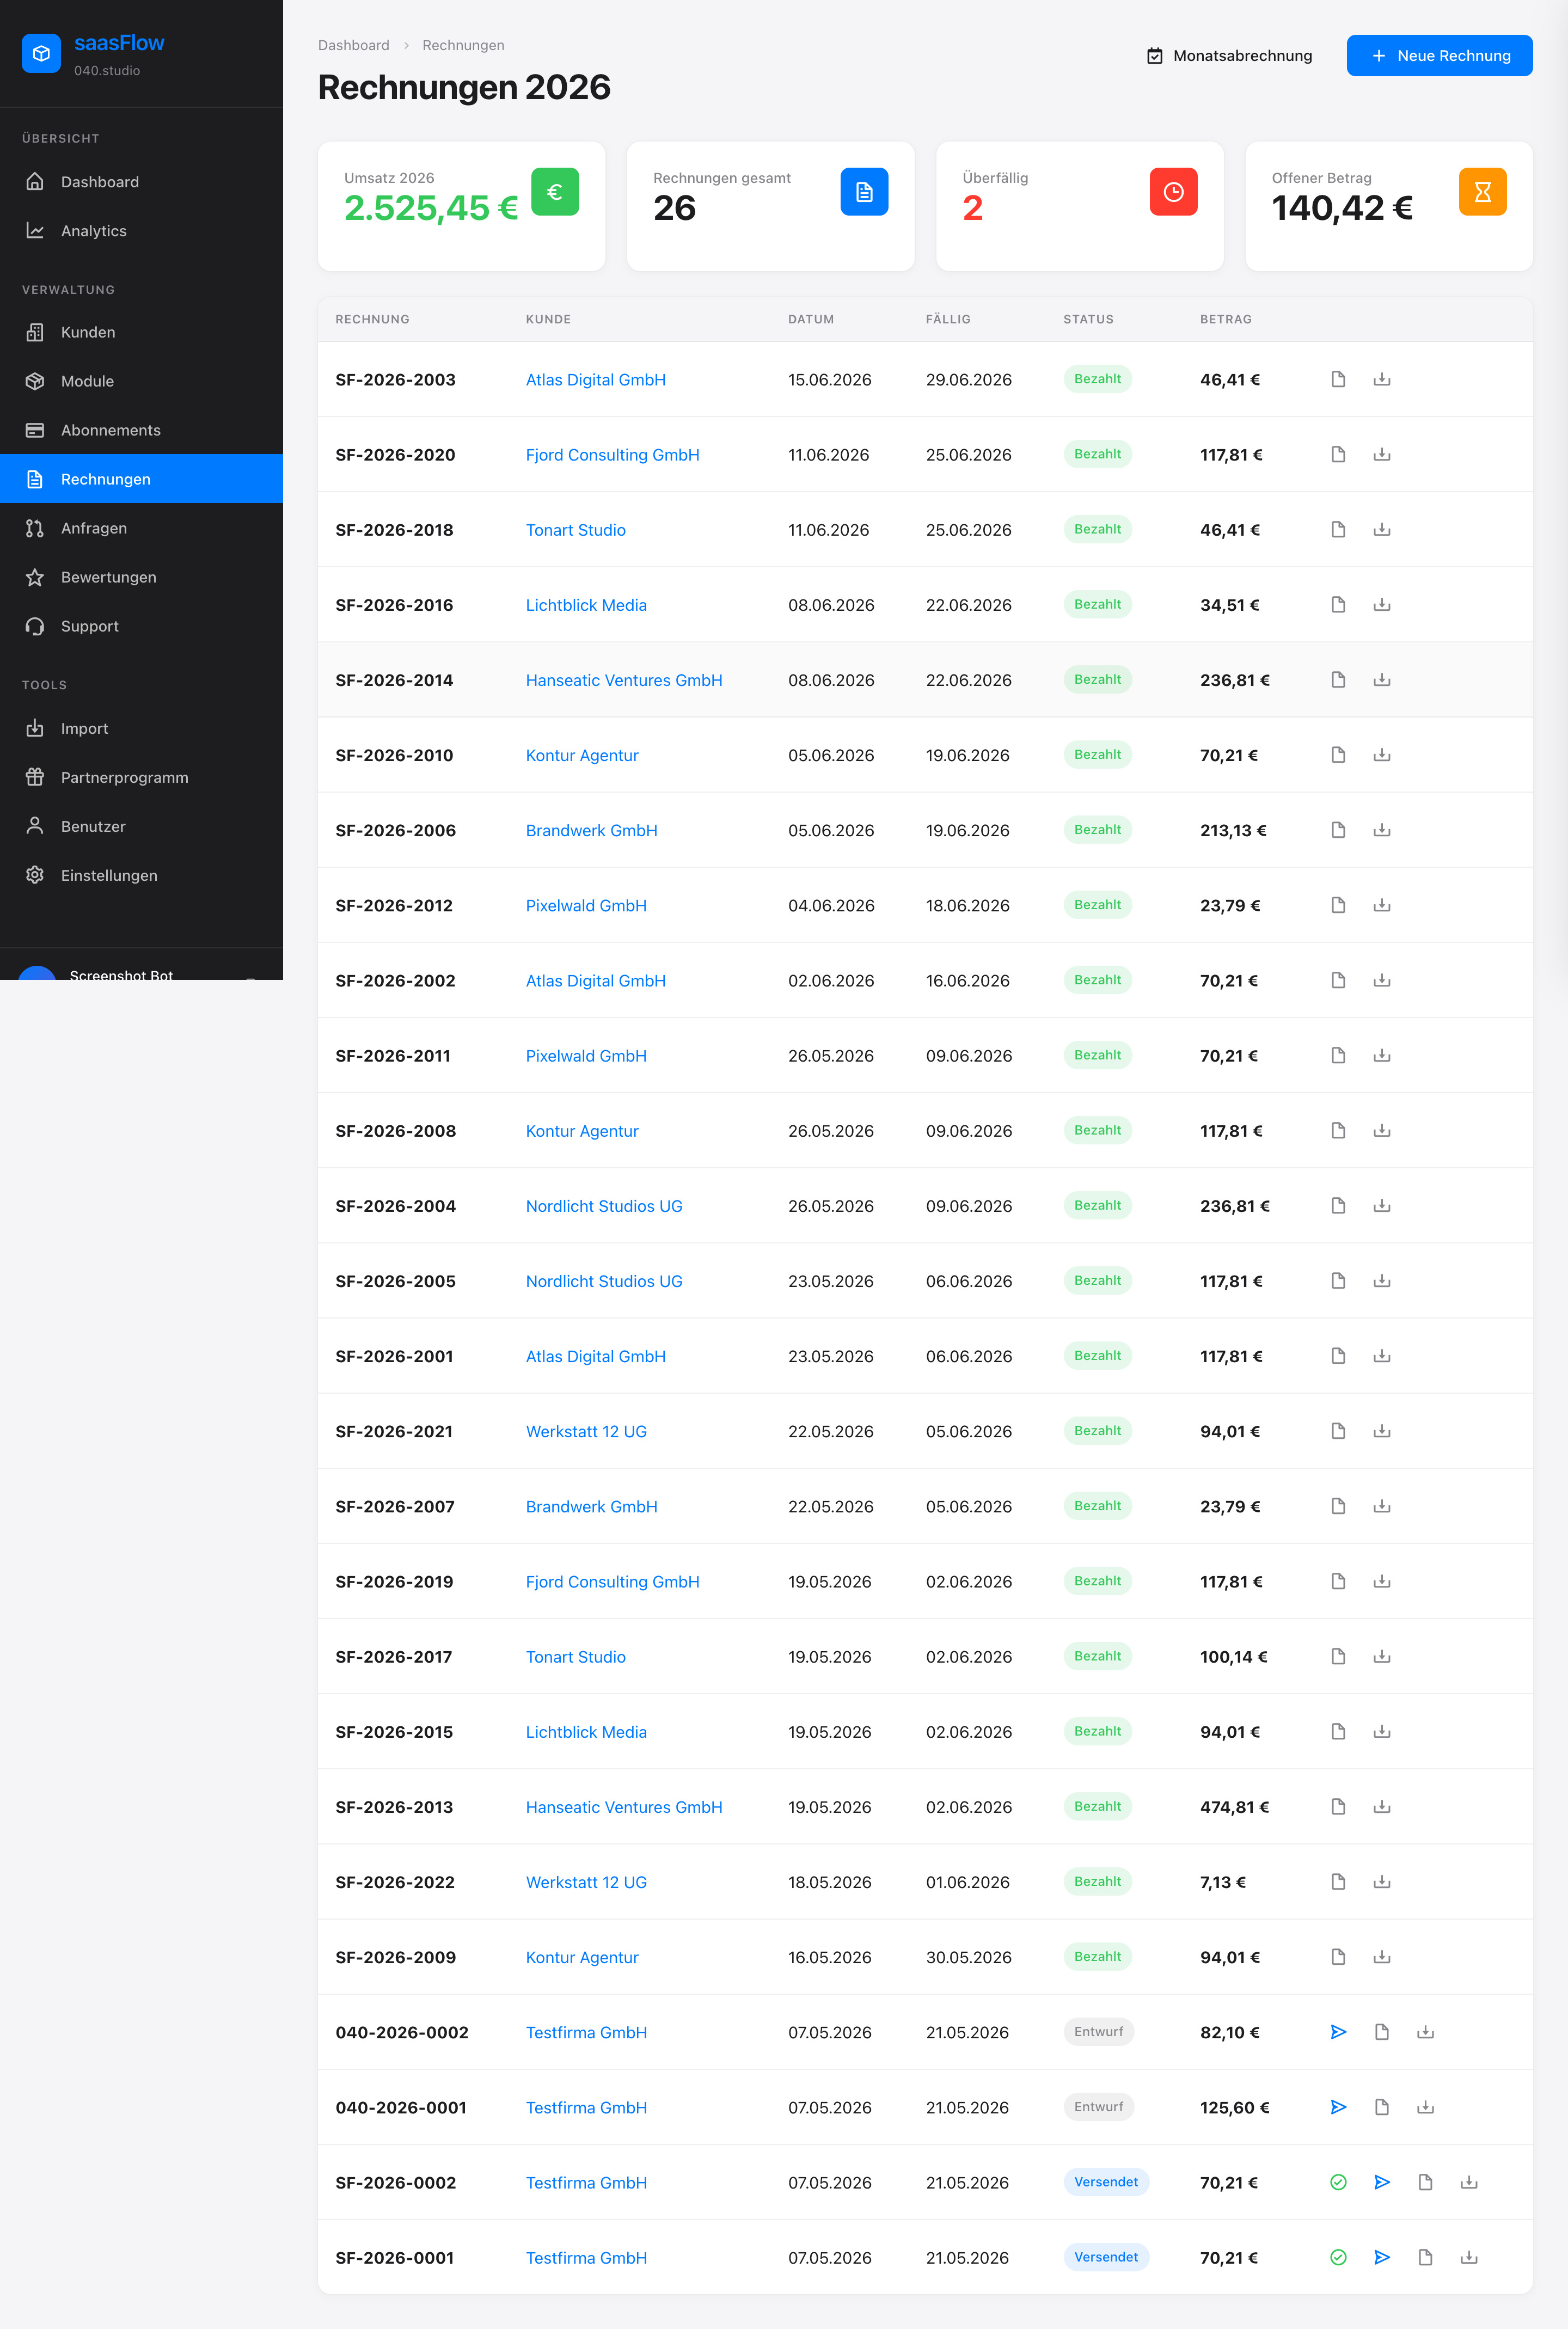The width and height of the screenshot is (1568, 2329).
Task: Click the Status column header
Action: (x=1088, y=319)
